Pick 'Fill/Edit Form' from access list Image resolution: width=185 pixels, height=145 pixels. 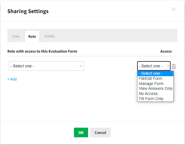(x=150, y=78)
